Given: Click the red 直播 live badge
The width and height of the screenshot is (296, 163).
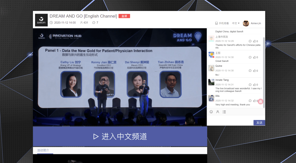Looking at the screenshot, I should (x=124, y=16).
